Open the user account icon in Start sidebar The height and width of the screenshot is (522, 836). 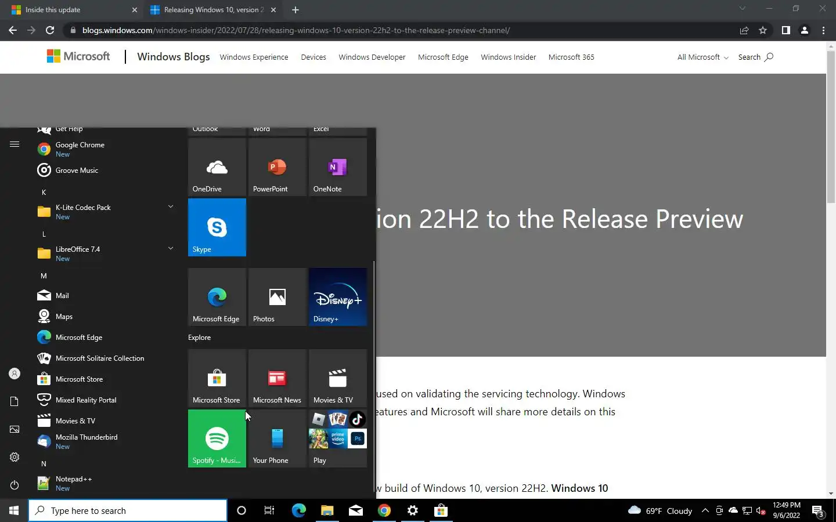coord(15,374)
